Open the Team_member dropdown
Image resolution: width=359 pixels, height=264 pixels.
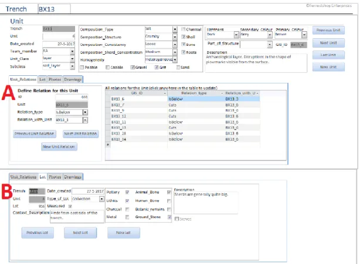(x=72, y=51)
